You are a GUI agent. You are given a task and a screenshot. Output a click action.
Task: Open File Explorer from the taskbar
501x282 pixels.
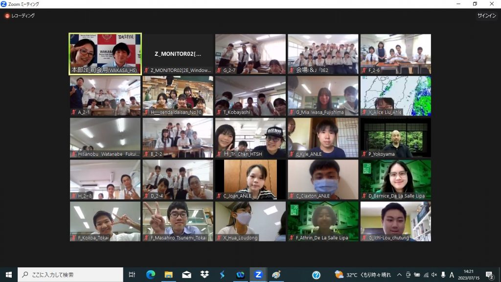pos(169,275)
